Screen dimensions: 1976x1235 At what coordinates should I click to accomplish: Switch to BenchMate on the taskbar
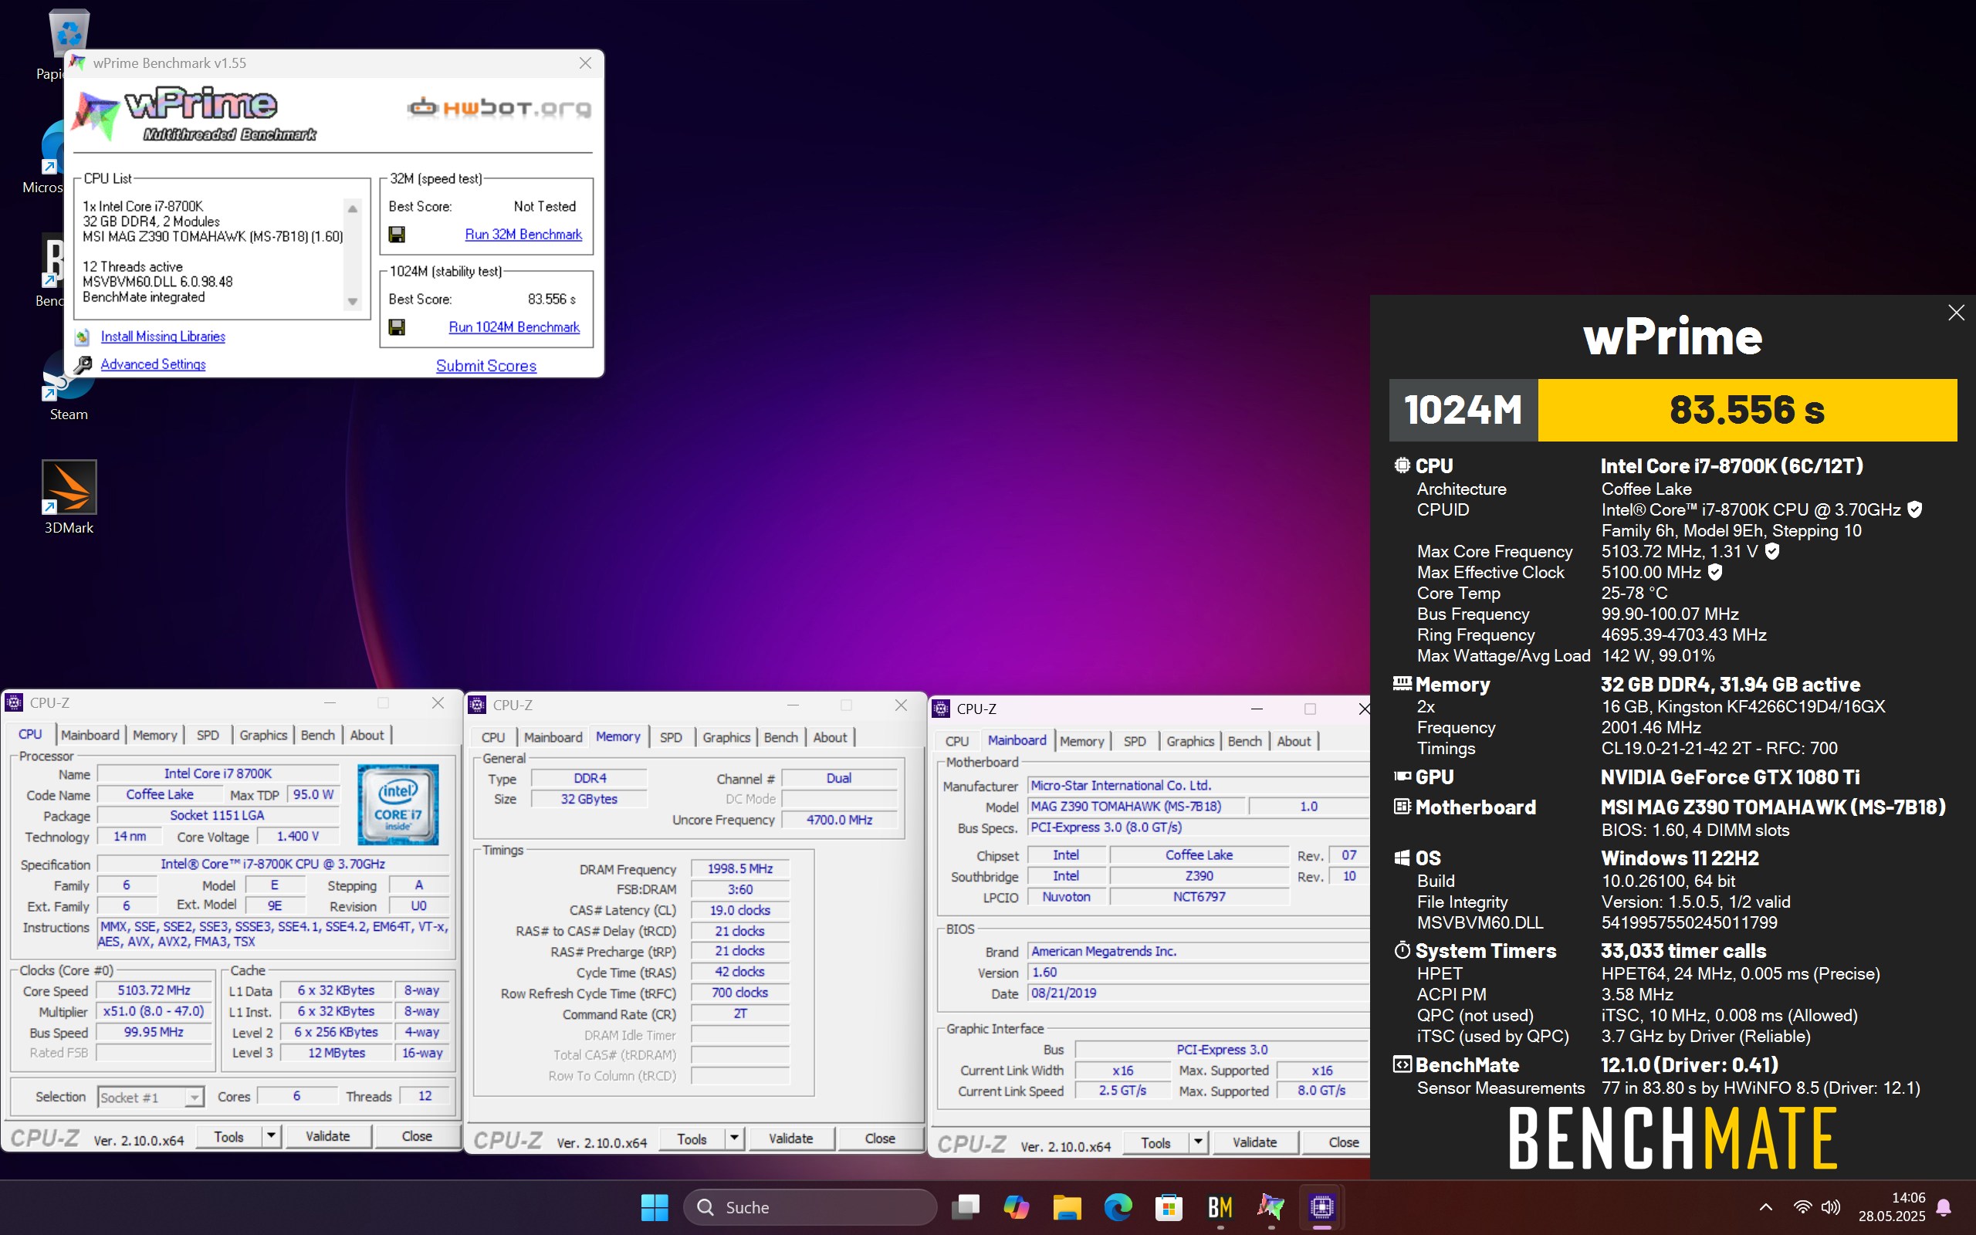coord(1220,1207)
